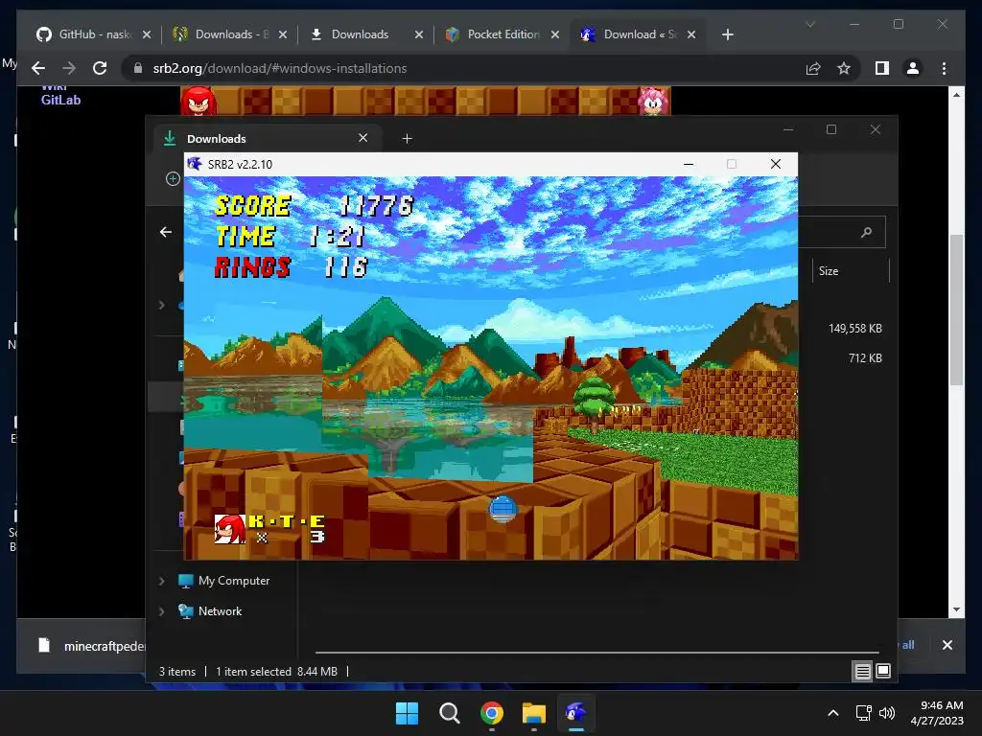The image size is (982, 736).
Task: Go forward in Chrome
Action: [x=69, y=68]
